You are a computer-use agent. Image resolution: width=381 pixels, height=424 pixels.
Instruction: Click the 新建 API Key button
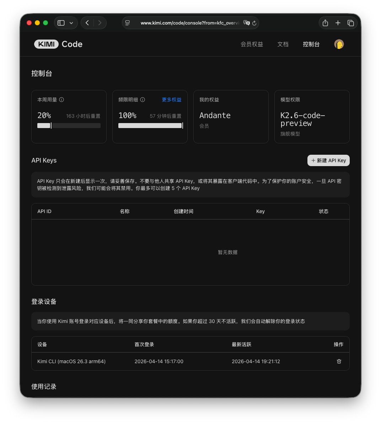pyautogui.click(x=328, y=160)
